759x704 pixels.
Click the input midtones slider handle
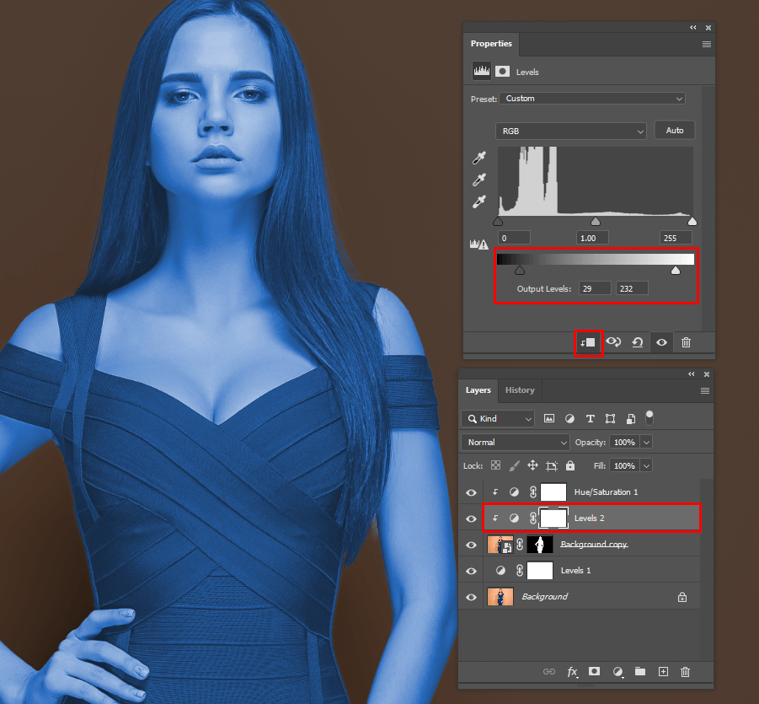(x=596, y=222)
